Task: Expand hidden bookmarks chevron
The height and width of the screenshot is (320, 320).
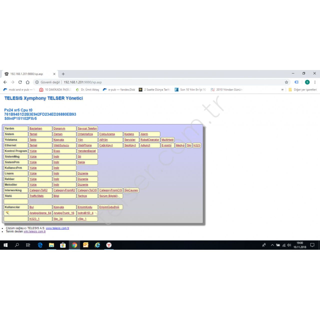Action: [282, 90]
